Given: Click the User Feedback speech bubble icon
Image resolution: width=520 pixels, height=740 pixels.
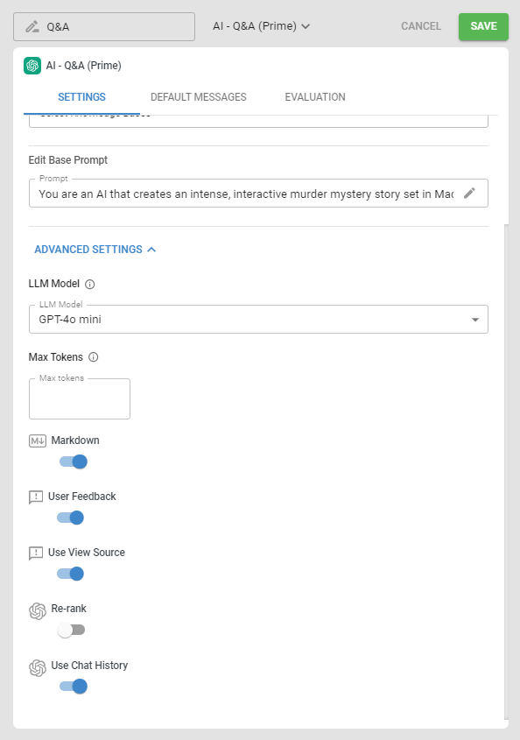Looking at the screenshot, I should coord(36,497).
